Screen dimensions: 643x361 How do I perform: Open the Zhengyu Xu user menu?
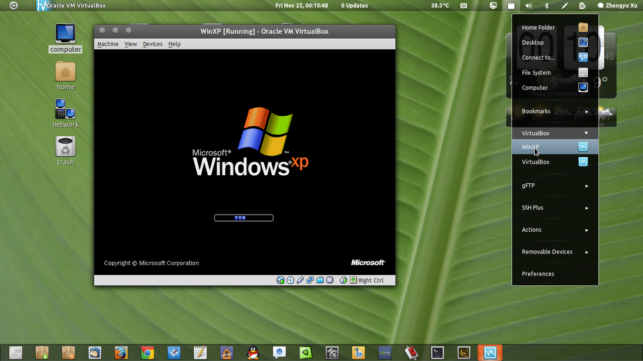coord(618,5)
